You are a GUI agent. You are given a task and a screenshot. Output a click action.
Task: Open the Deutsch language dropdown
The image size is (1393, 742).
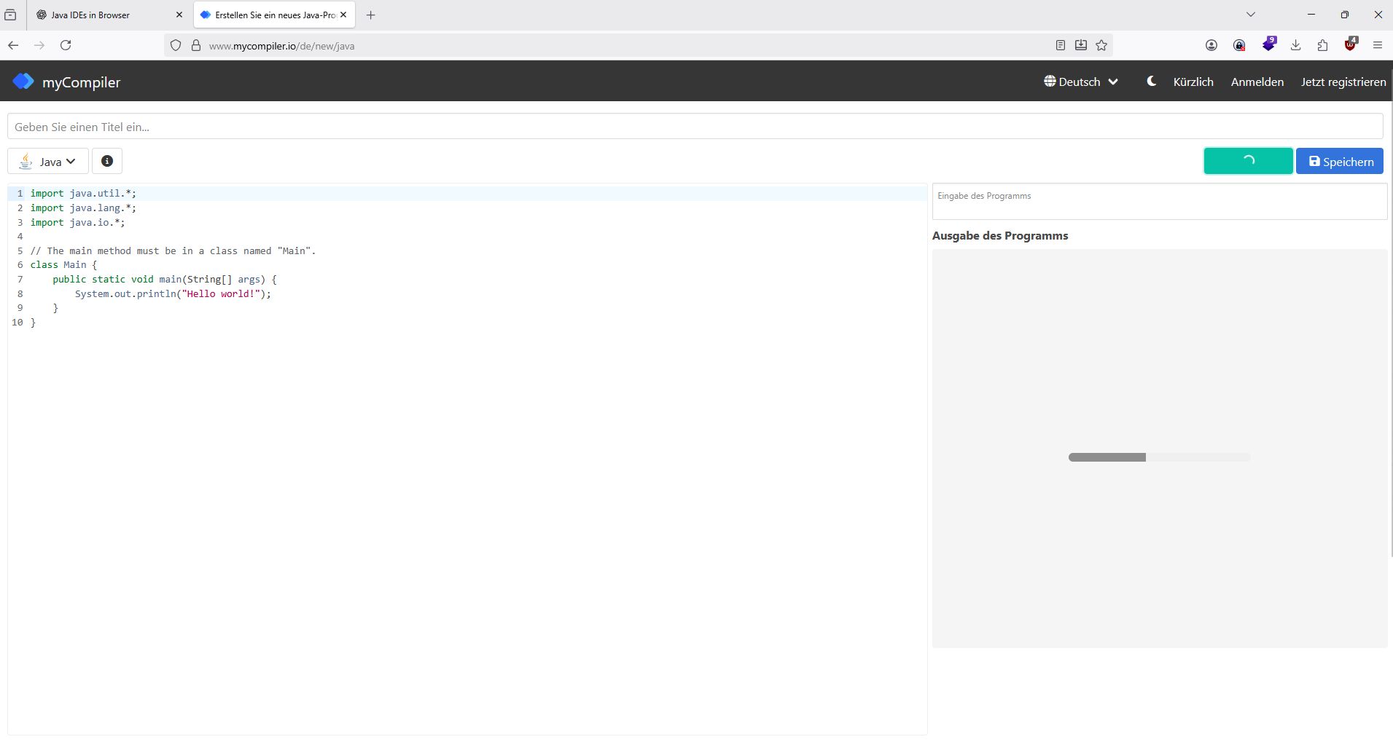click(x=1080, y=82)
